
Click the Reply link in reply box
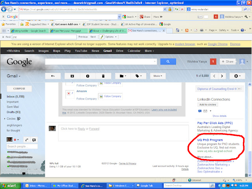click(82, 129)
